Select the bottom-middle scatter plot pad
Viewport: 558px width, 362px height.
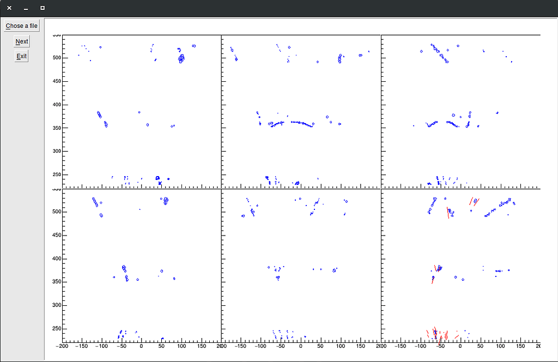click(x=301, y=266)
